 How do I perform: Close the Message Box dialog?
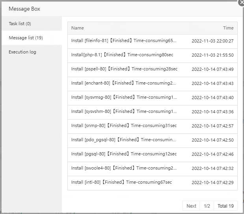241,2
